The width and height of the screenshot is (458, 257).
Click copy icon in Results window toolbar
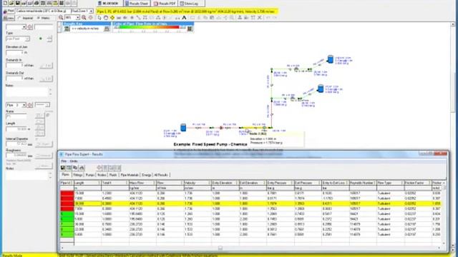[x=75, y=168]
